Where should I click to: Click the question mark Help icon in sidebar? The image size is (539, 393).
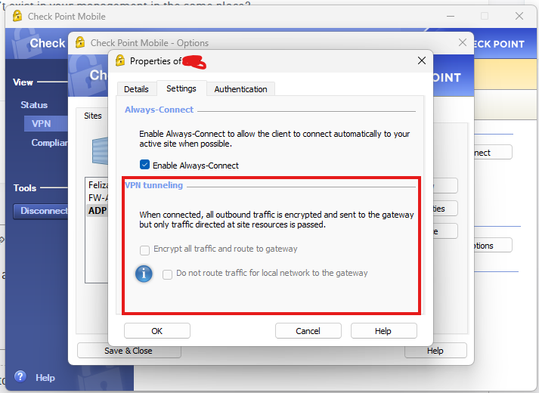click(20, 376)
